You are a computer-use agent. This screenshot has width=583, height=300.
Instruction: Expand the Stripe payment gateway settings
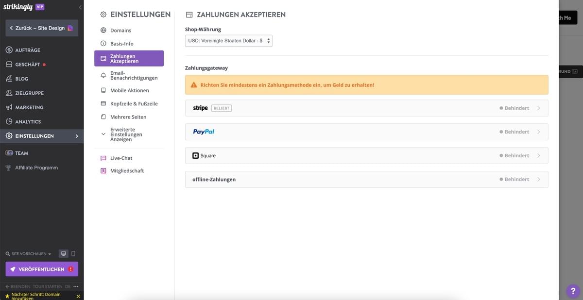(x=366, y=107)
